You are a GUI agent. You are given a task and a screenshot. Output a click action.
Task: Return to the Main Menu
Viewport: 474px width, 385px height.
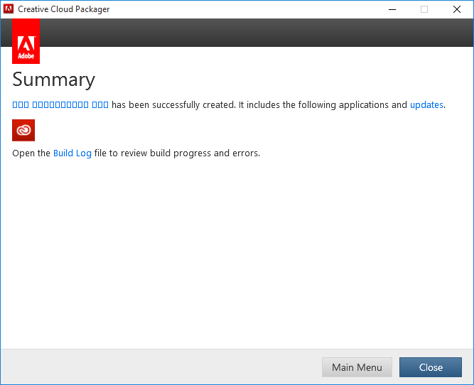click(357, 367)
